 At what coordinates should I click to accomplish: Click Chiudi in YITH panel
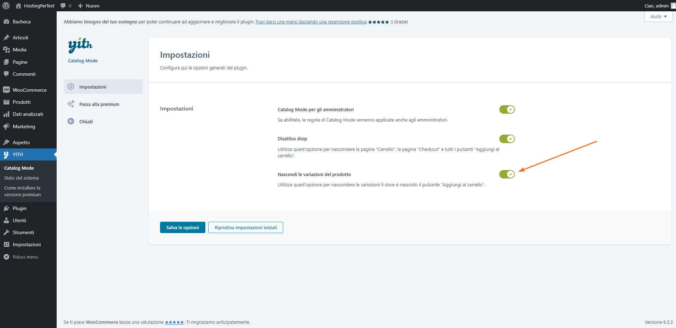point(103,121)
